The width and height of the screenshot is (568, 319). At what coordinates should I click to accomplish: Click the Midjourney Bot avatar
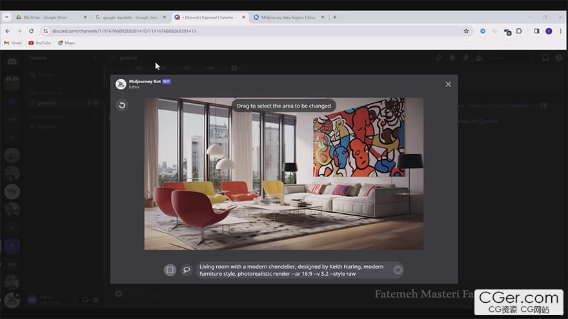[x=121, y=84]
